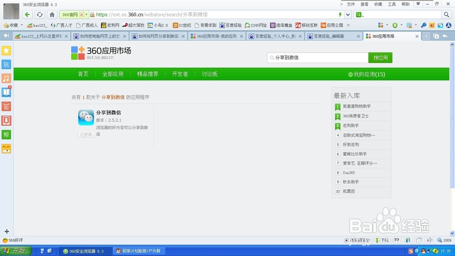The height and width of the screenshot is (256, 455).
Task: Switch to the 360应用市场-我的应用 tab
Action: 217,36
